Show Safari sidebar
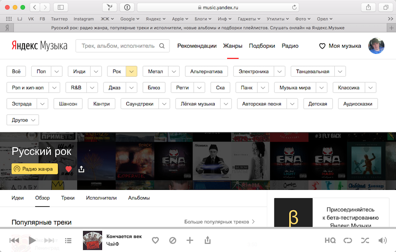This screenshot has width=396, height=252. 61,7
